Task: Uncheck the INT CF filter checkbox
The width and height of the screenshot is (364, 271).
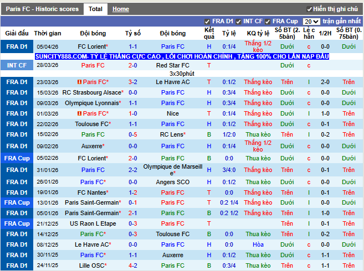Action: [x=238, y=22]
